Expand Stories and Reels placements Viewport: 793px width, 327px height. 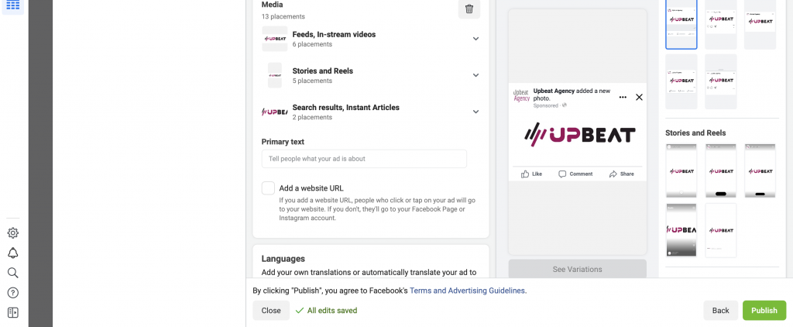(x=475, y=75)
